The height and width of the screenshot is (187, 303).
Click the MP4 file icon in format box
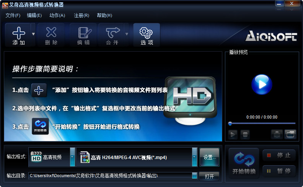(x=85, y=157)
